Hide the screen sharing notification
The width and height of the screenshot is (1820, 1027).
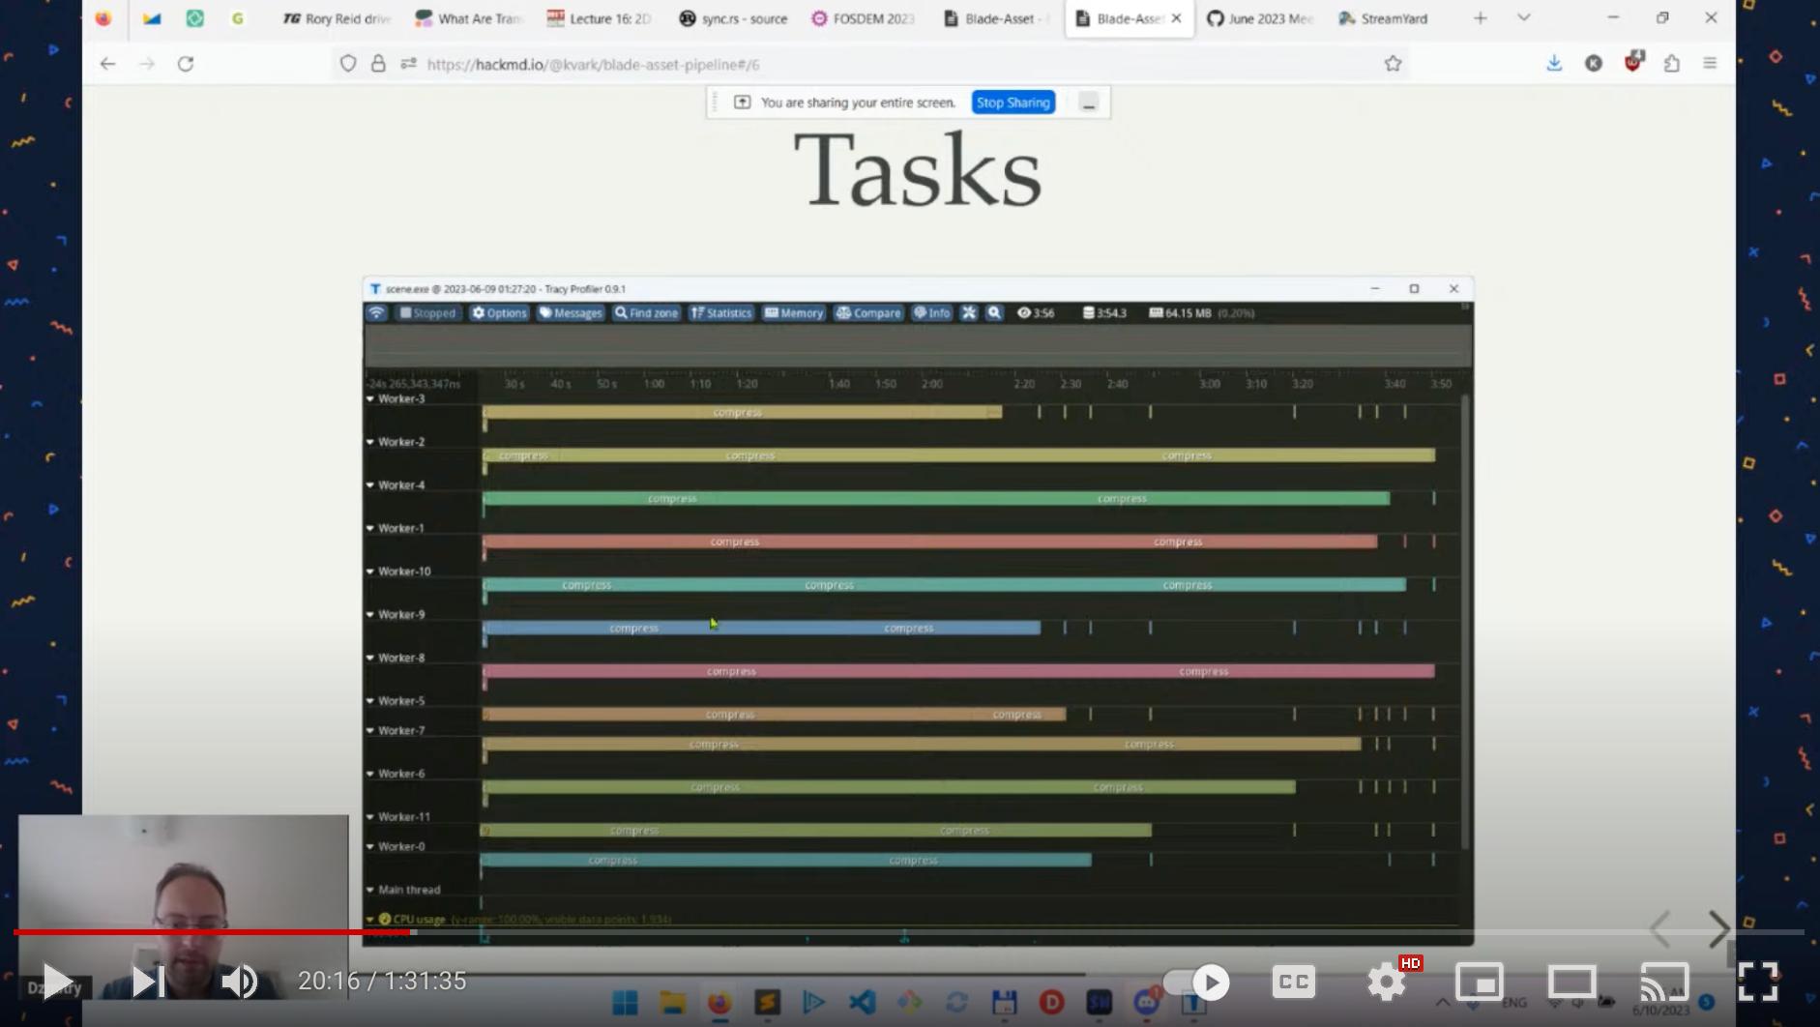click(x=1089, y=103)
